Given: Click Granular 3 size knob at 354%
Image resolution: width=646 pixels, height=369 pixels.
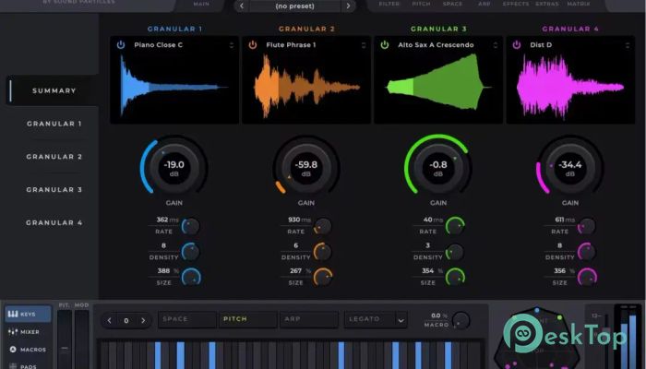Looking at the screenshot, I should tap(455, 277).
